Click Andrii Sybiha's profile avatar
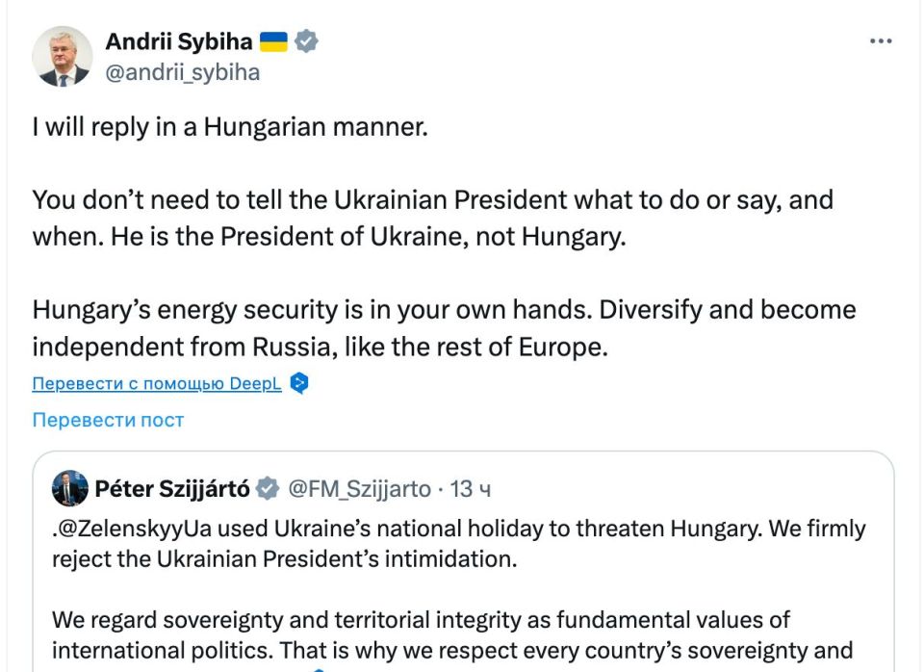This screenshot has width=924, height=672. click(64, 54)
